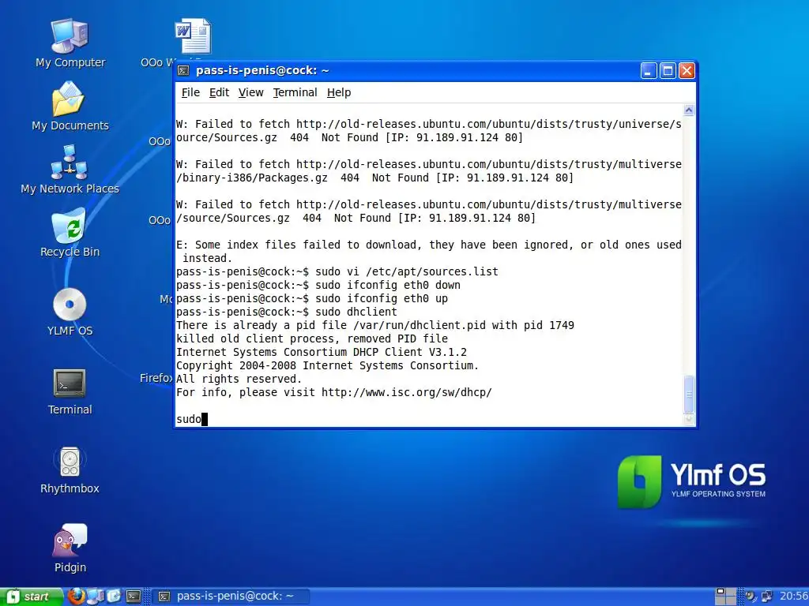The image size is (809, 606).
Task: Open the My Computer desktop icon
Action: pyautogui.click(x=70, y=44)
